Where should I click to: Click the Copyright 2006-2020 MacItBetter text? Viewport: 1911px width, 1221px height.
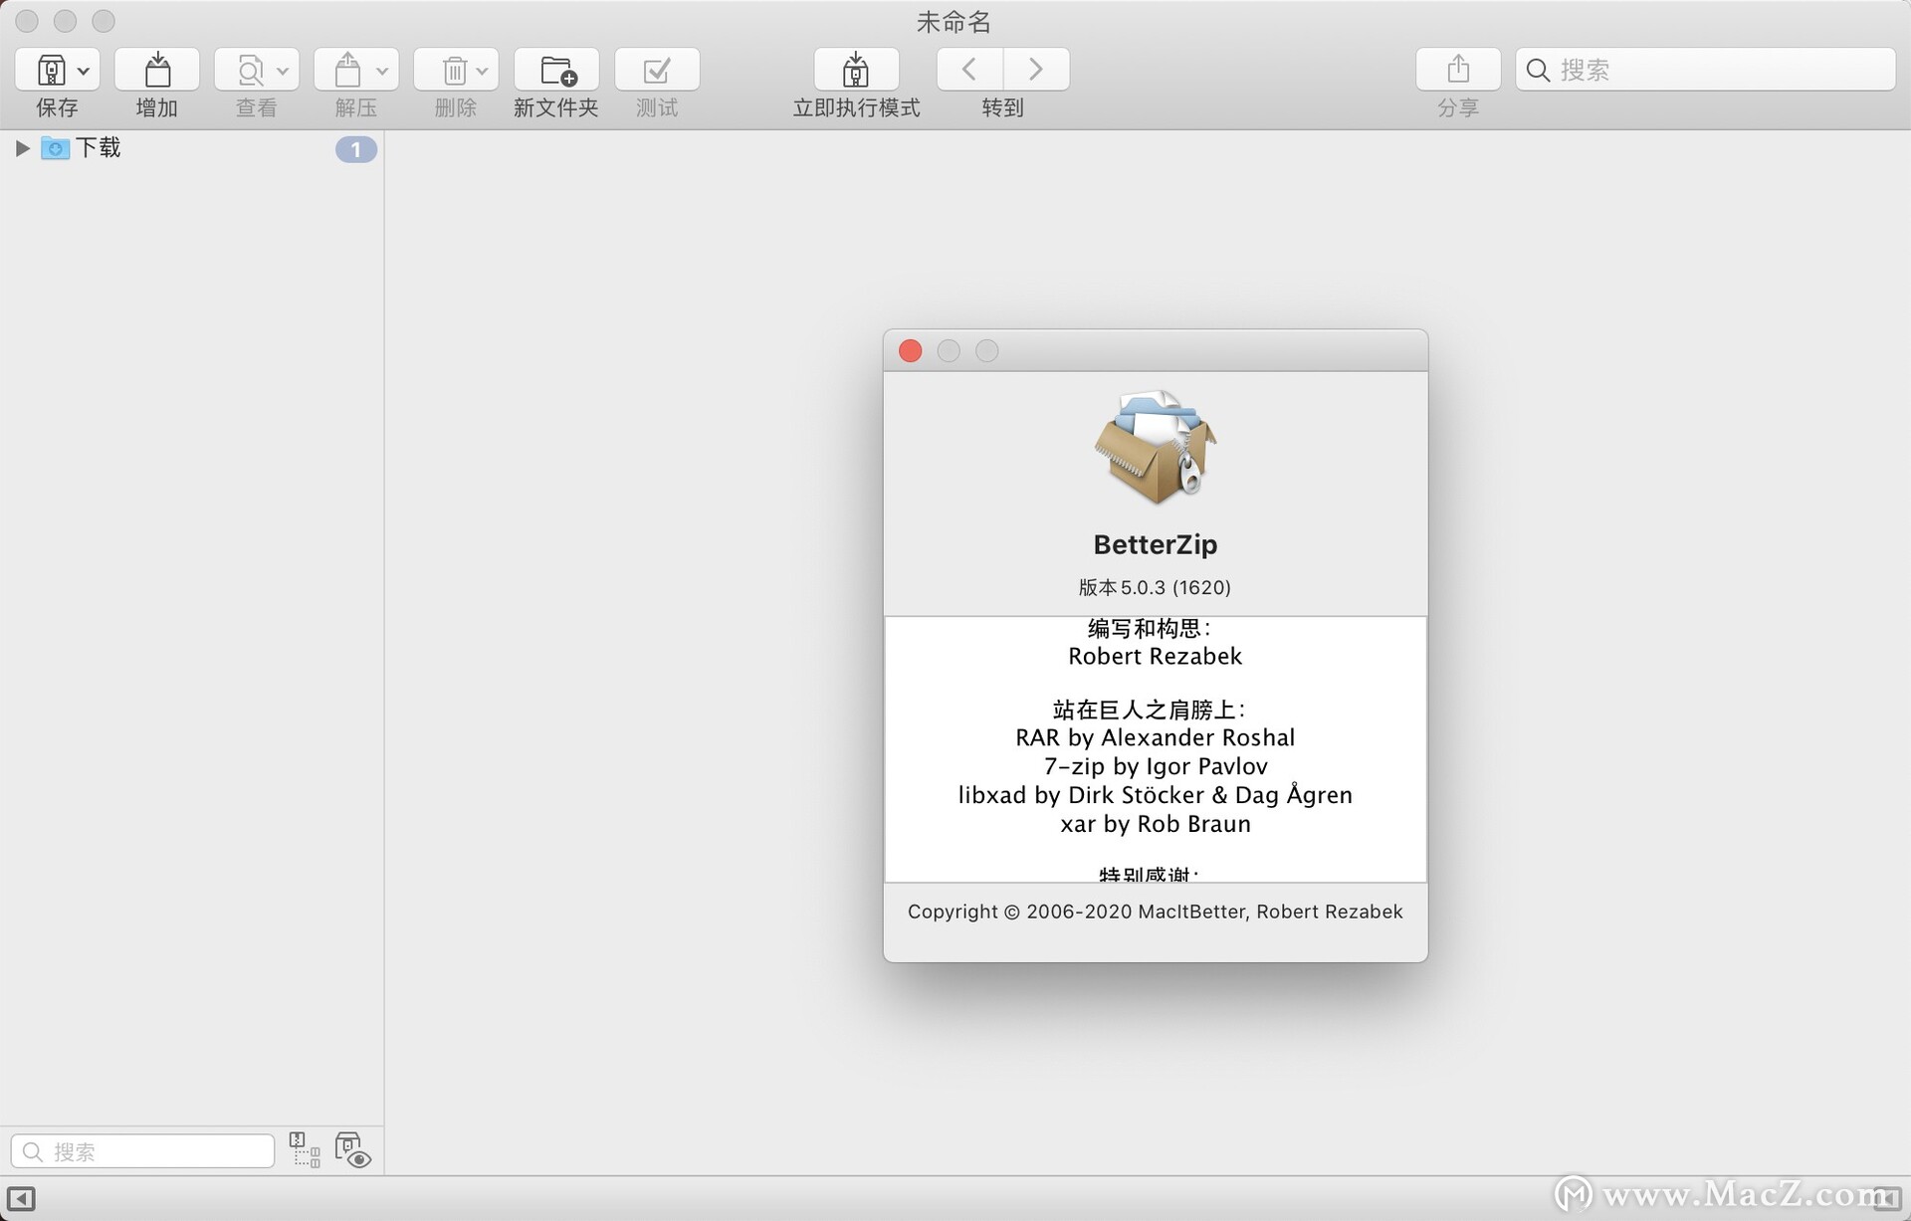(x=1156, y=912)
